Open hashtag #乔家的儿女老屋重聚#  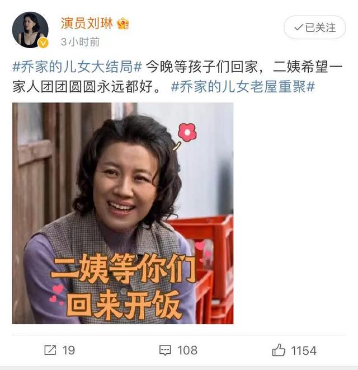(x=243, y=87)
